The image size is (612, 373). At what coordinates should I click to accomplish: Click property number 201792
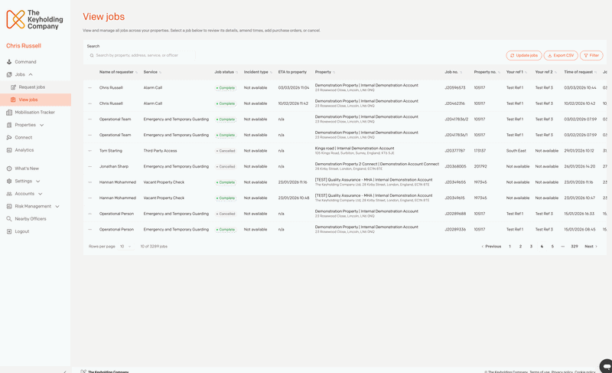click(480, 166)
